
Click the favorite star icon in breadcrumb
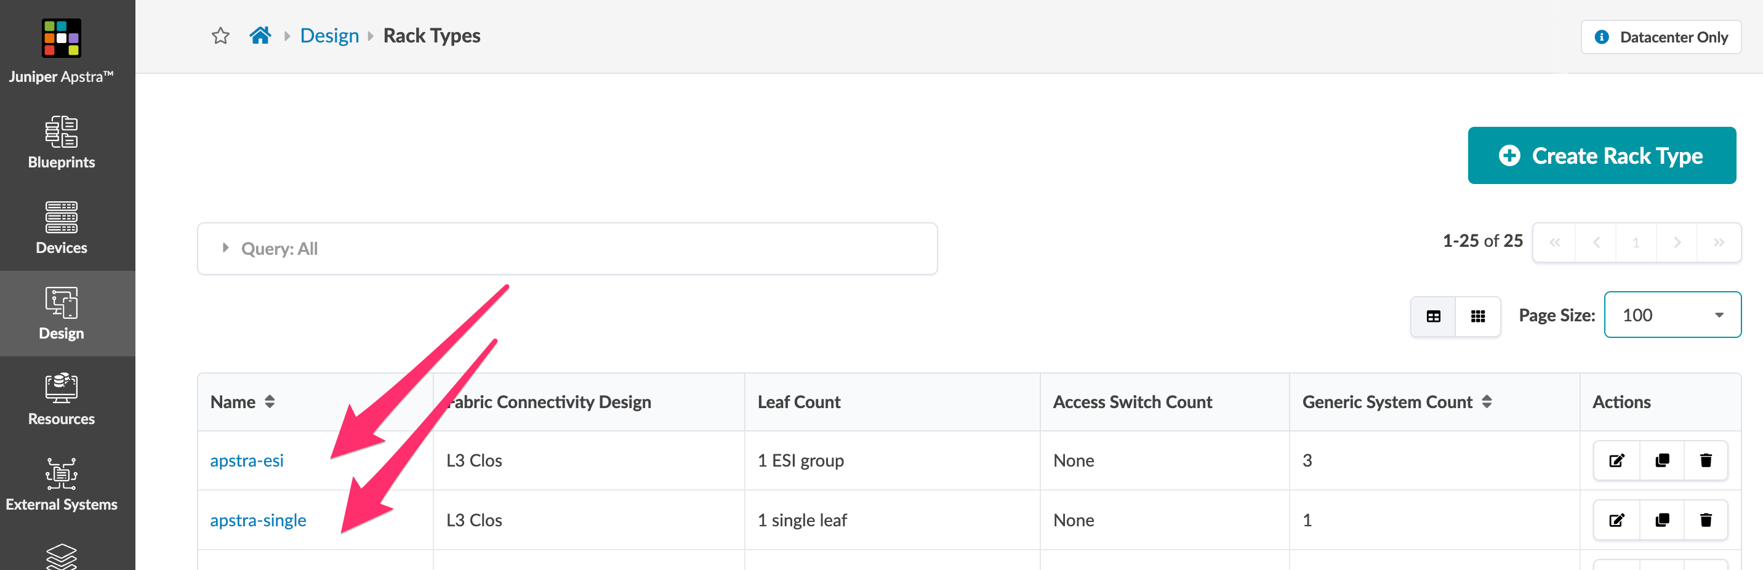click(x=220, y=36)
